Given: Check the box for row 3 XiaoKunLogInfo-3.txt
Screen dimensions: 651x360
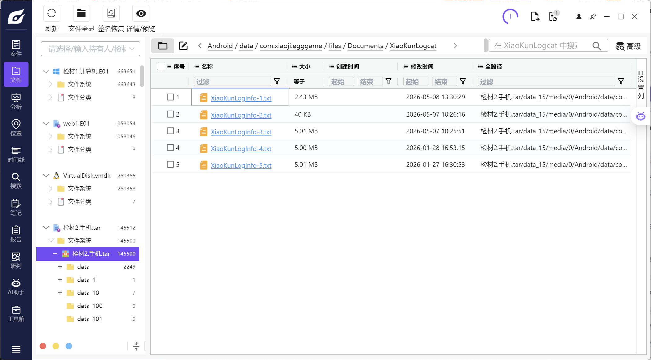Looking at the screenshot, I should coord(170,131).
